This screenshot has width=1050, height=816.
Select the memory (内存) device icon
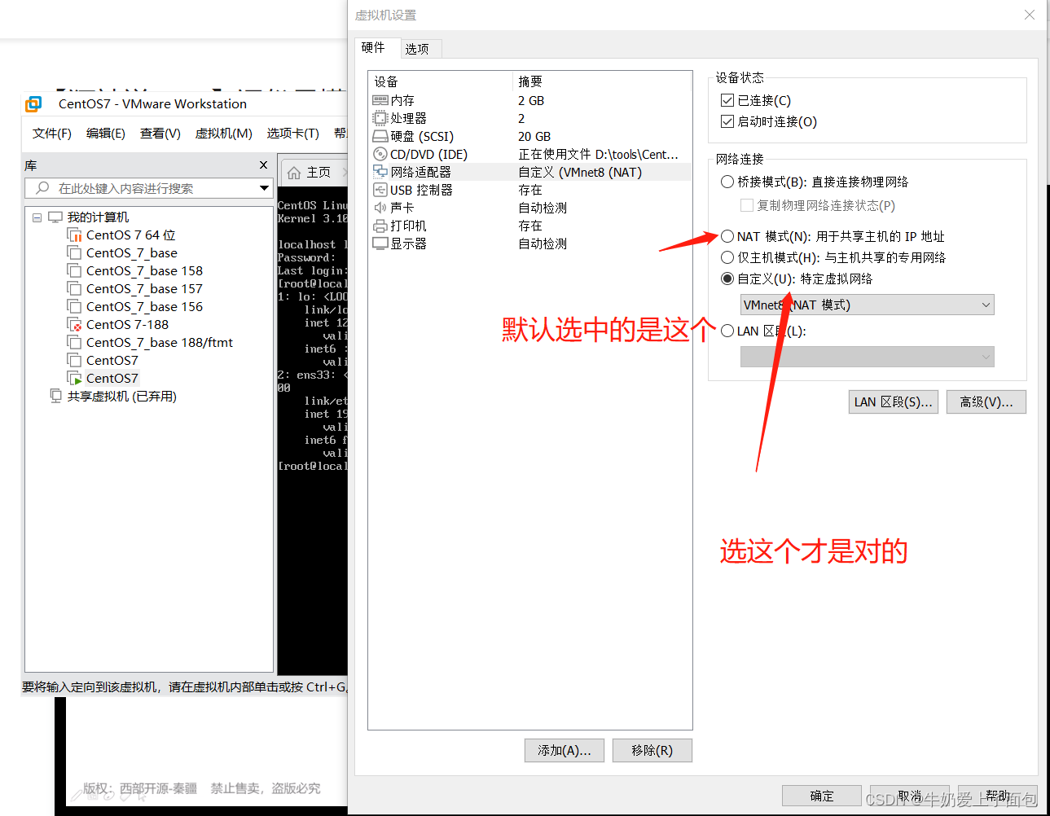[x=380, y=100]
